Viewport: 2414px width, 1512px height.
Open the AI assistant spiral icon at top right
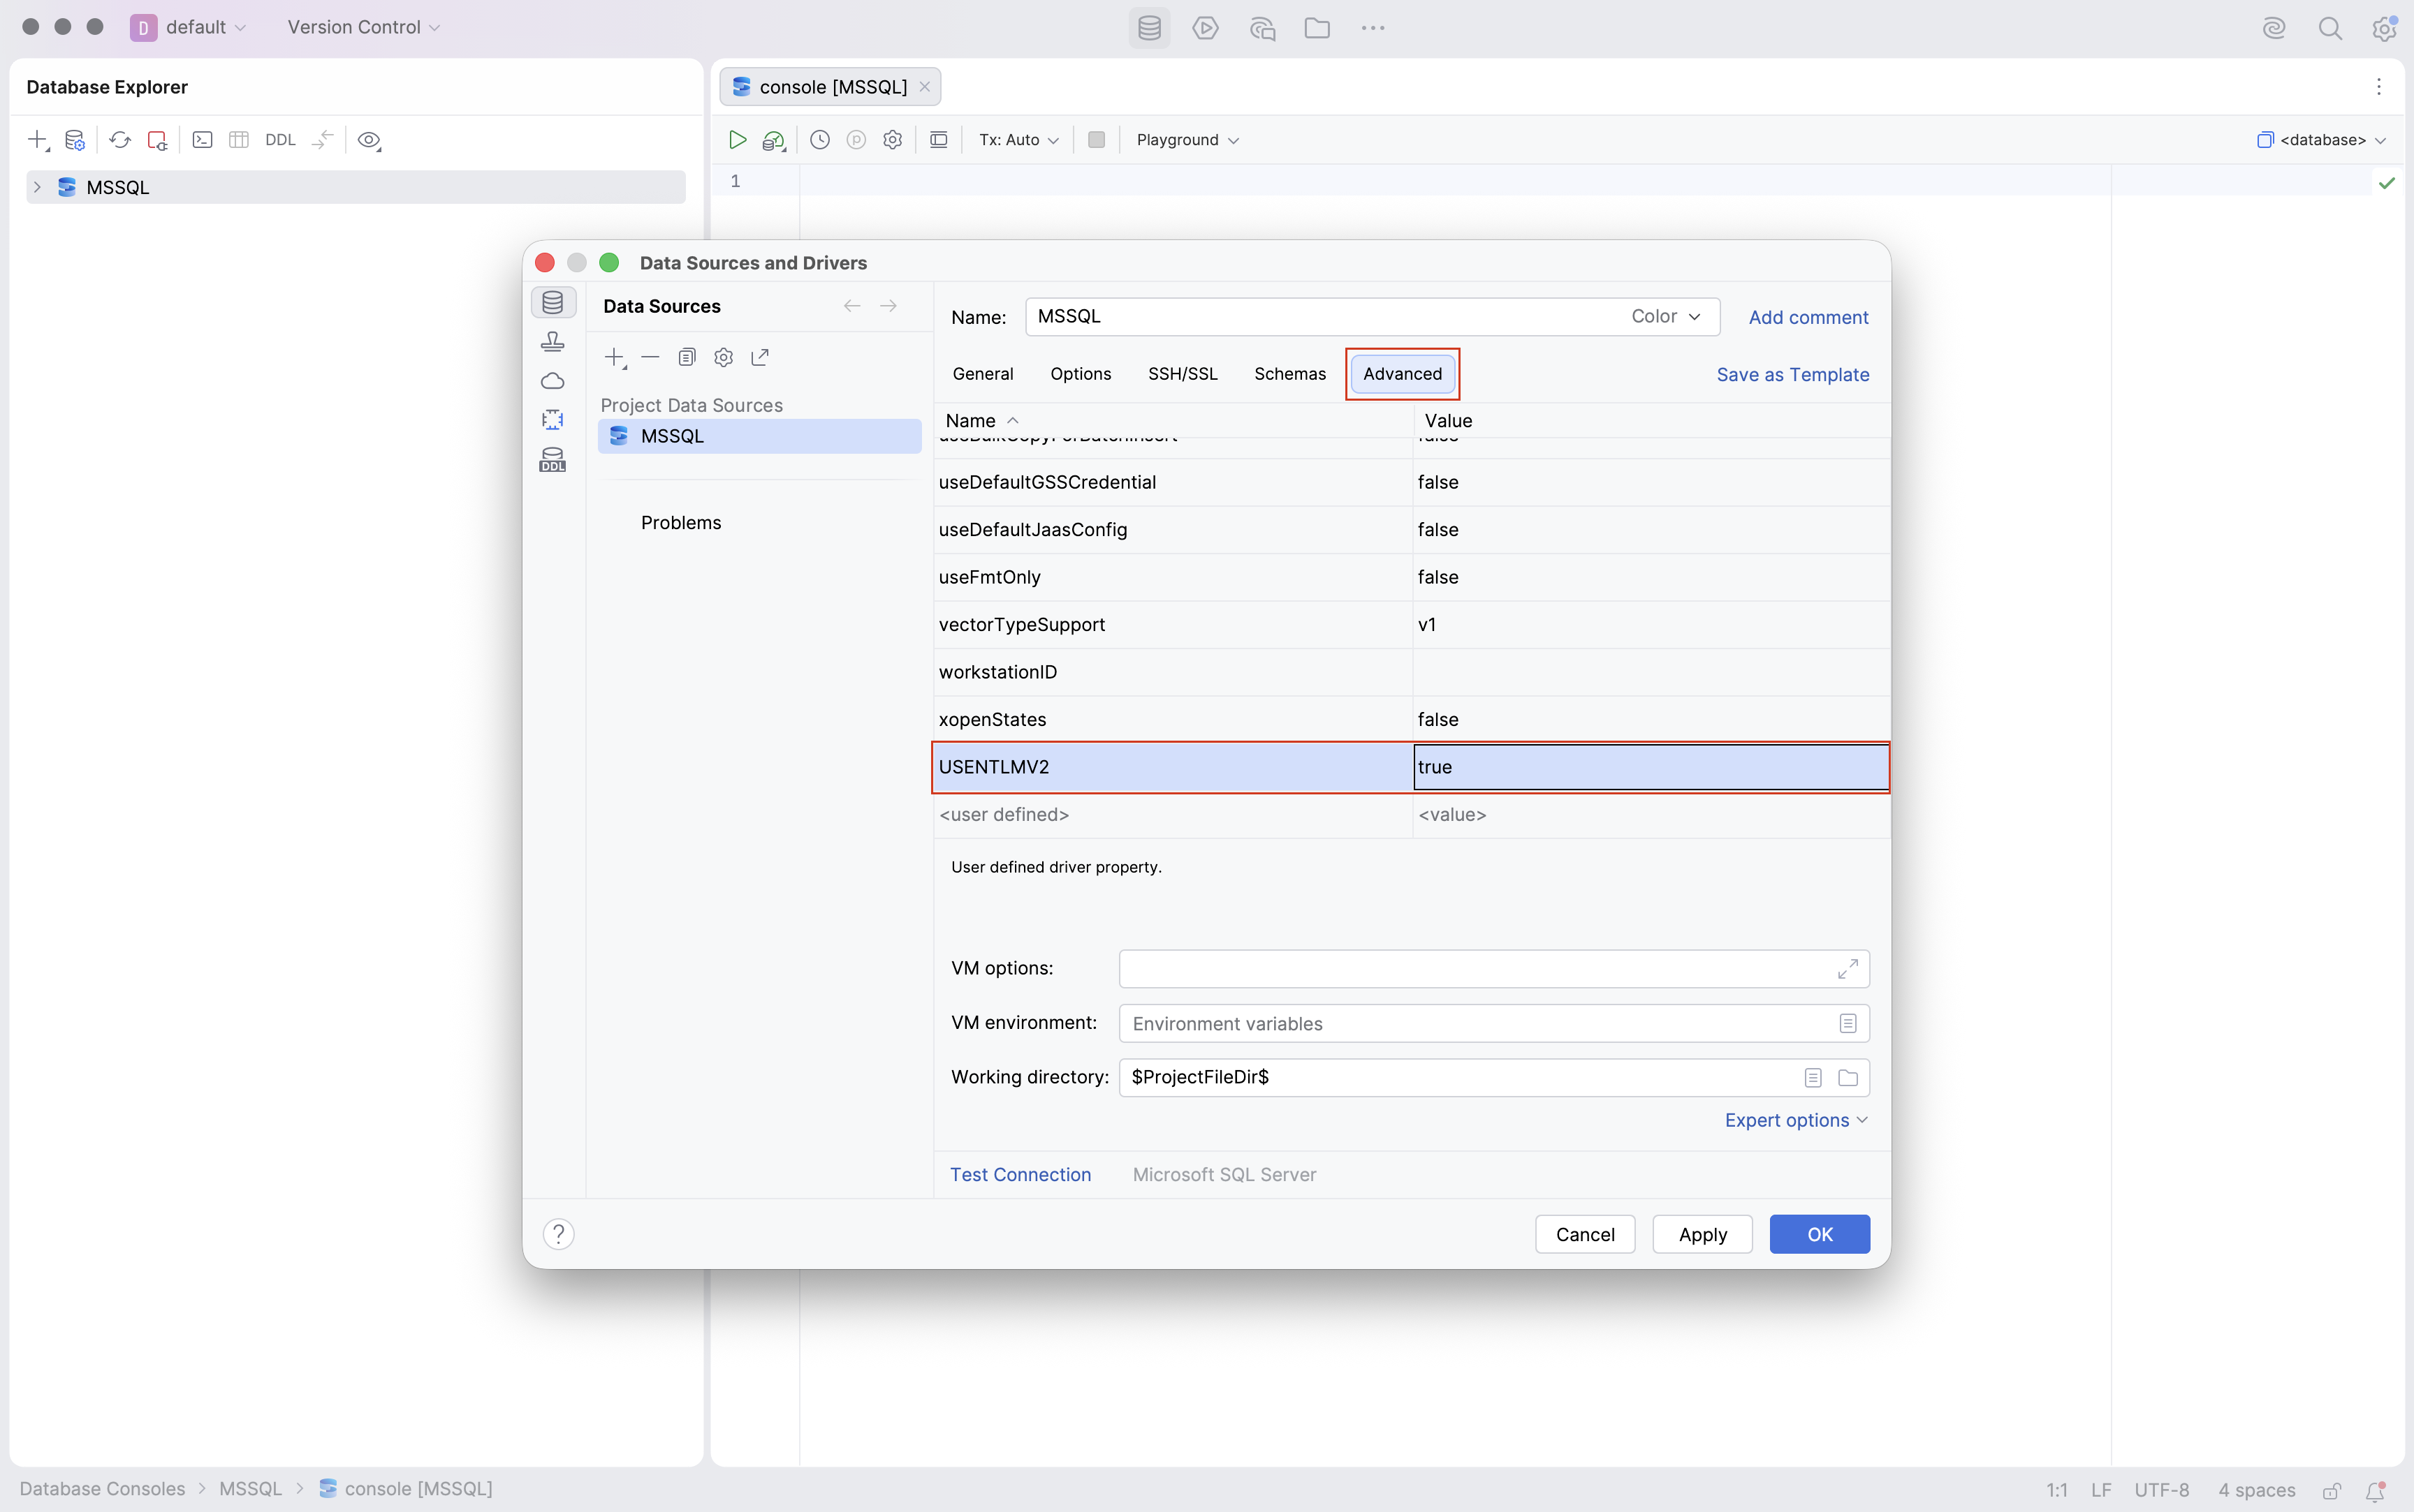pos(2274,28)
